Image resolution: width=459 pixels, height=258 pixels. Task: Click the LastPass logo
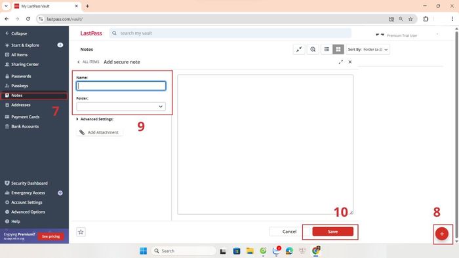pyautogui.click(x=91, y=33)
